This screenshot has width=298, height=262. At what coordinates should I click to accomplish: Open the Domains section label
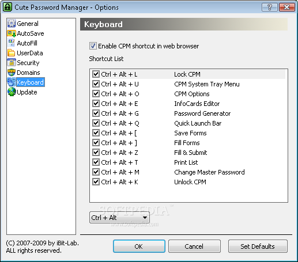point(28,73)
